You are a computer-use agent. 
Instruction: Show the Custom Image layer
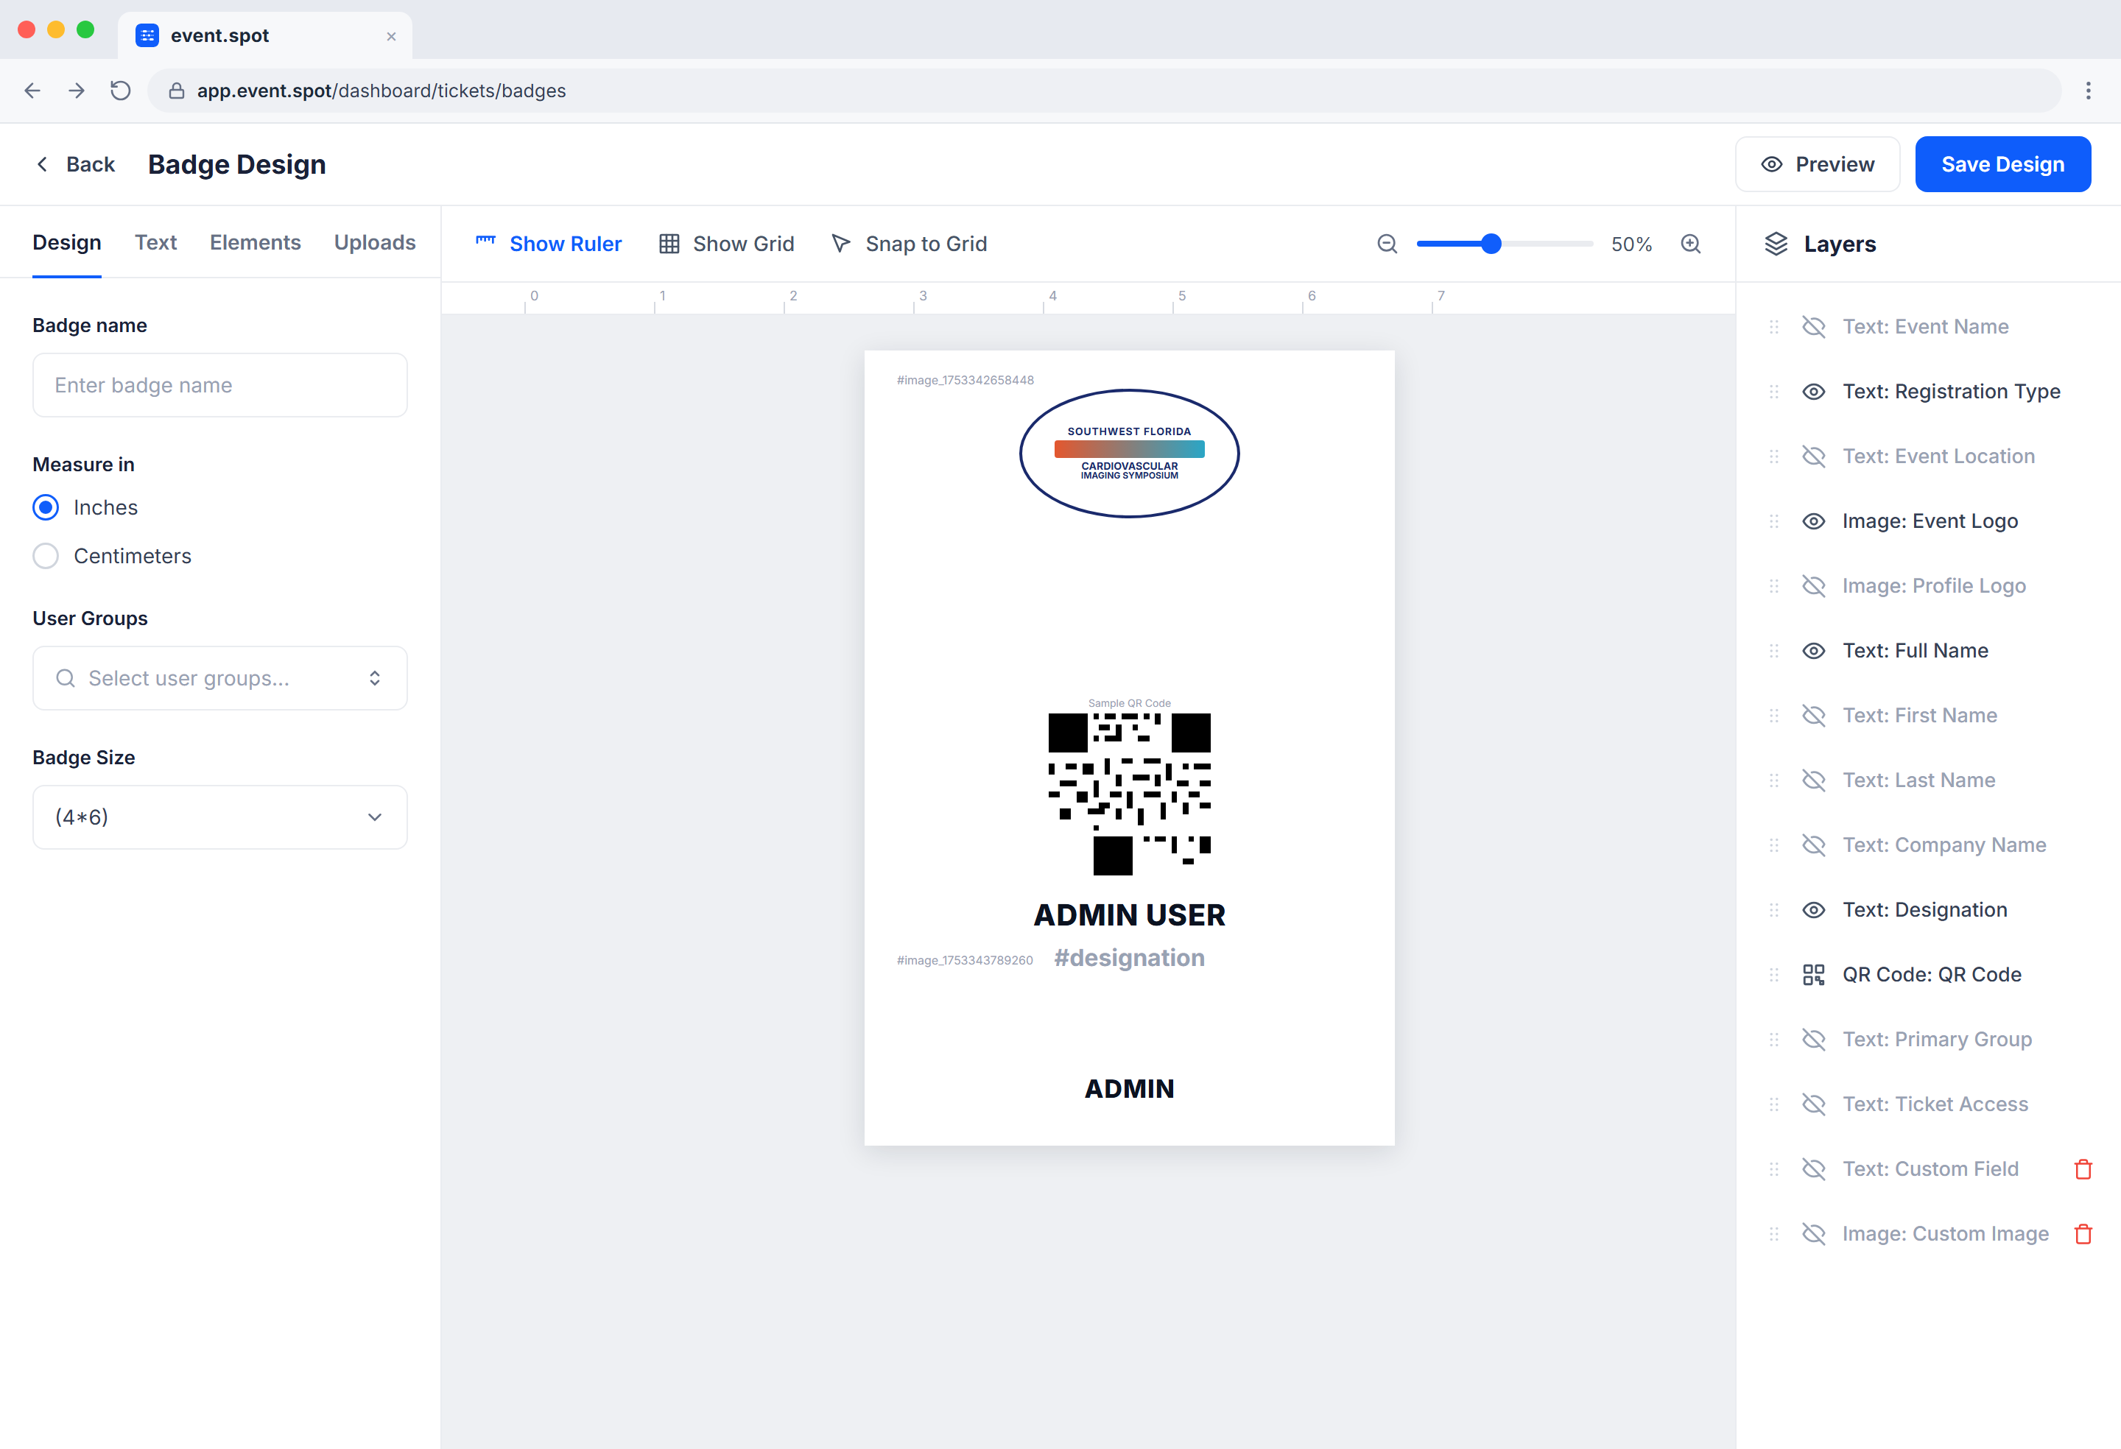[x=1813, y=1234]
